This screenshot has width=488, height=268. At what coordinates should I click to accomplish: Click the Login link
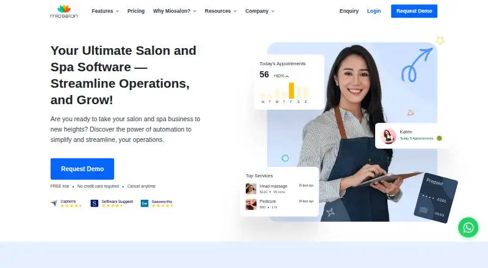point(374,11)
